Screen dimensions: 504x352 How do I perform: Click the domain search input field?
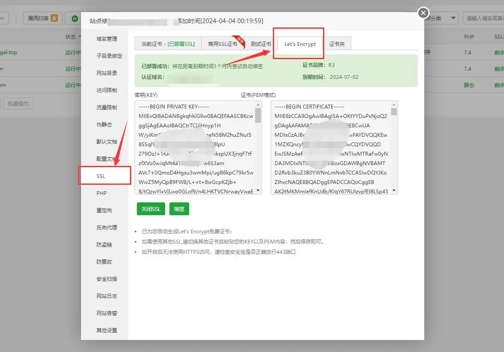coord(483,18)
